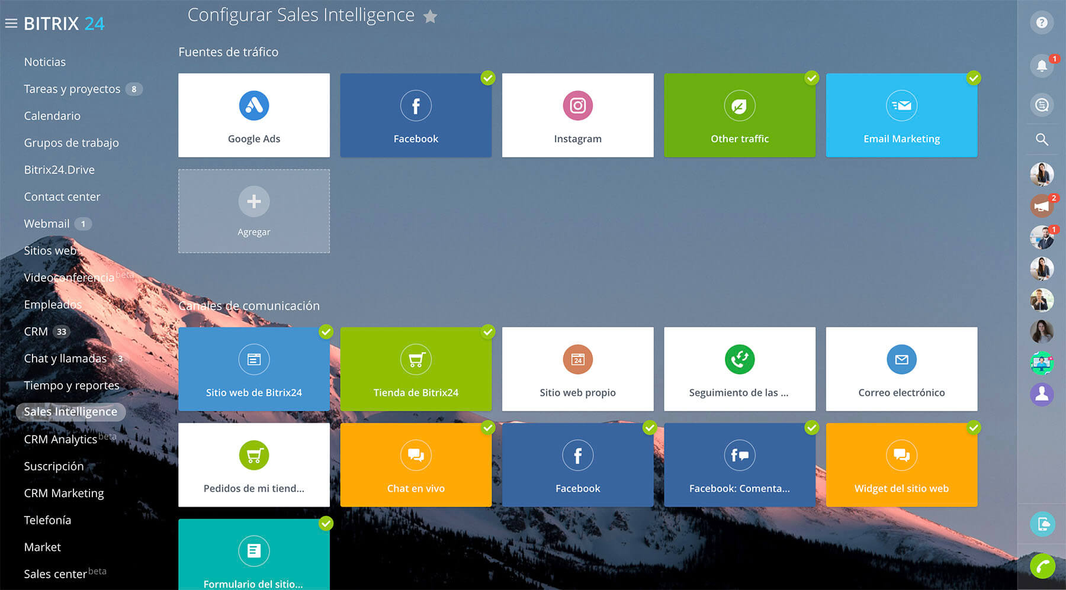This screenshot has height=590, width=1066.
Task: Click the green phone call button
Action: [x=1042, y=566]
